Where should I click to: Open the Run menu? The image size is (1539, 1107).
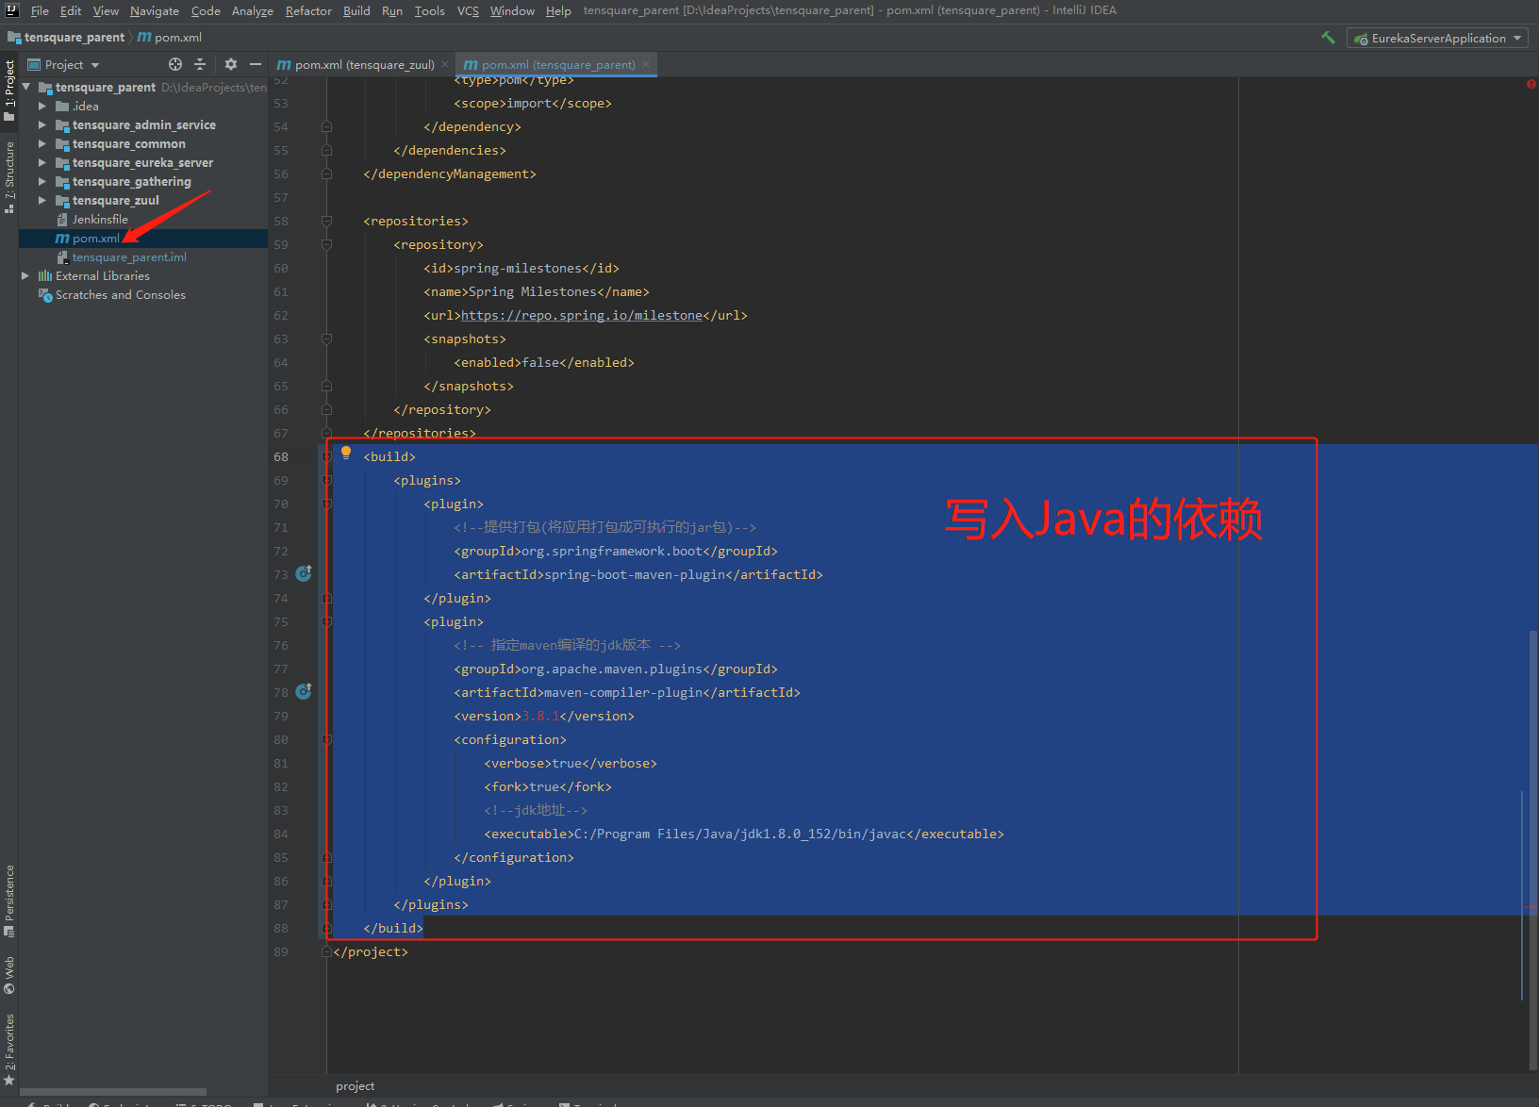[392, 10]
